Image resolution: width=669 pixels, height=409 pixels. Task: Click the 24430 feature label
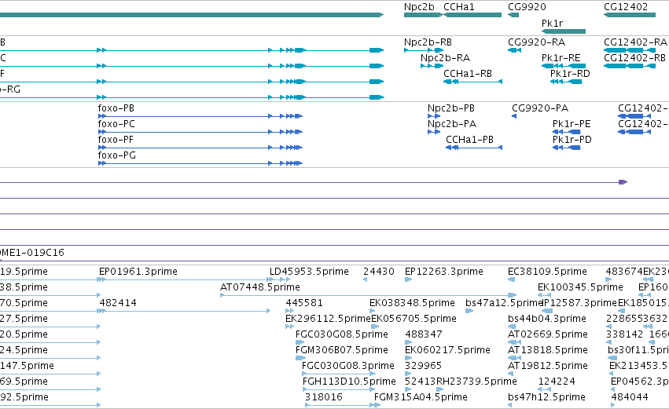(x=379, y=272)
